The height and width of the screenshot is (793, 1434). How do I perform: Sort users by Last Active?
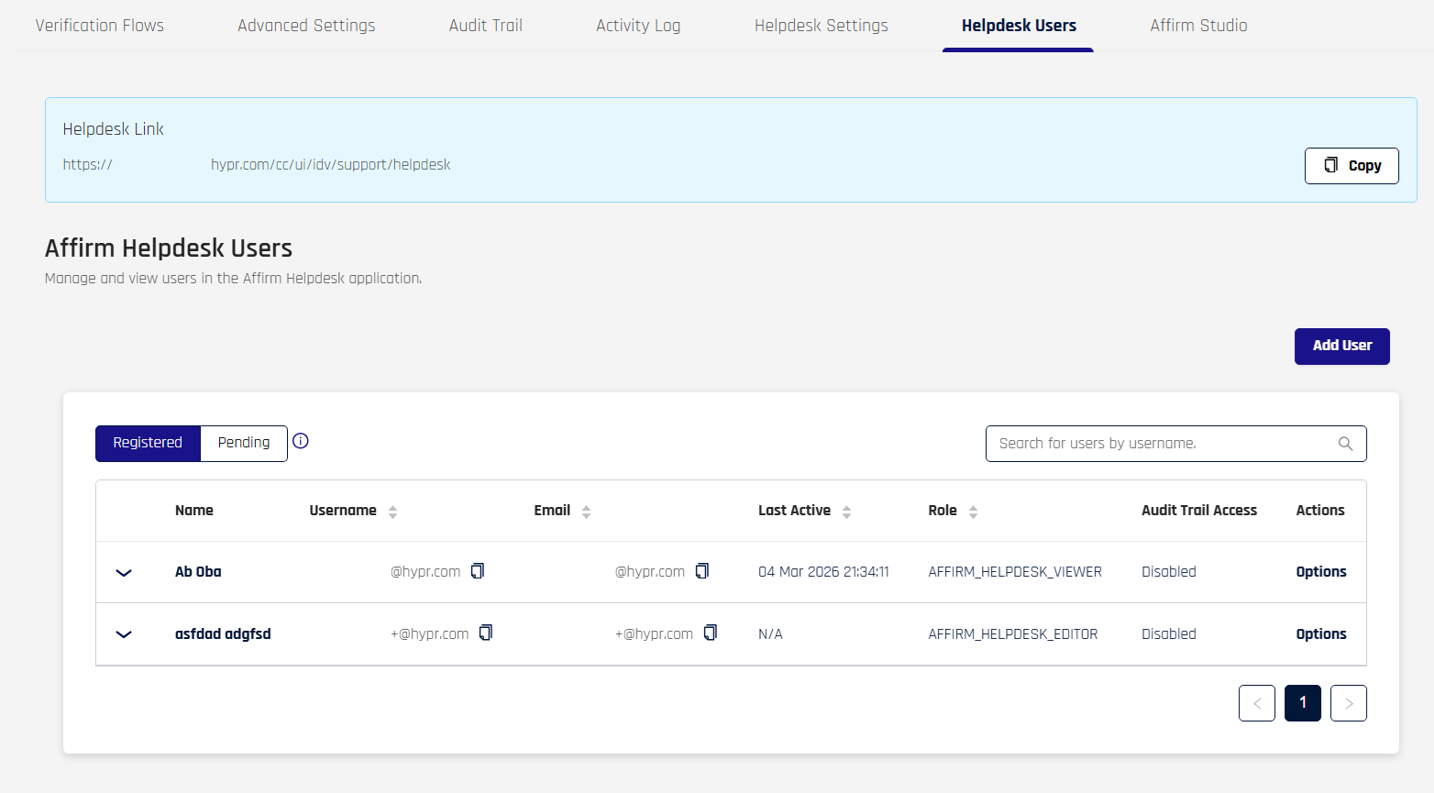pyautogui.click(x=846, y=512)
